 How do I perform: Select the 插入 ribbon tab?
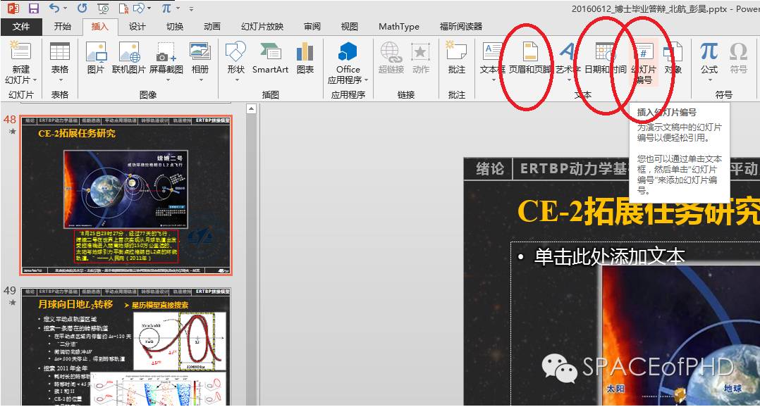(x=99, y=27)
